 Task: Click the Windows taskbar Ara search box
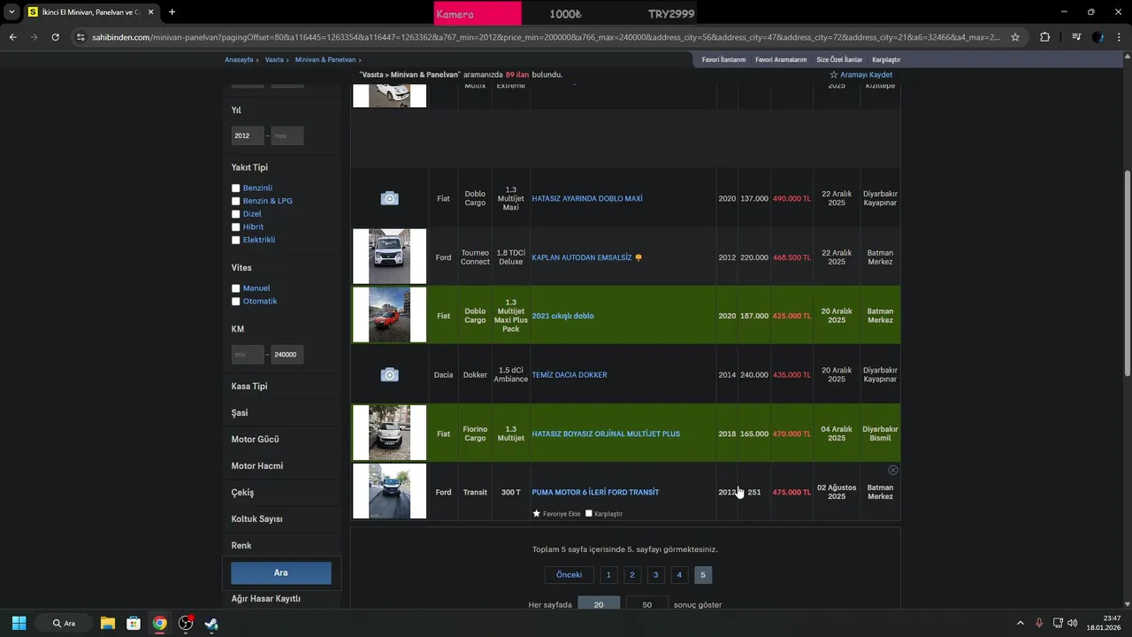(64, 623)
